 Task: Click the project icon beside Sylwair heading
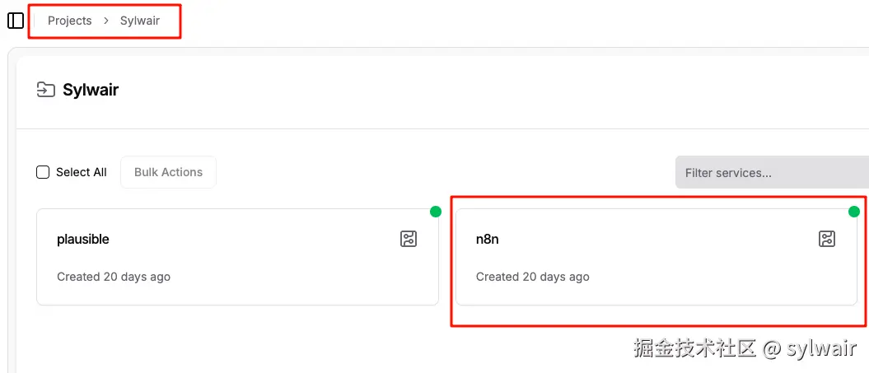[46, 91]
